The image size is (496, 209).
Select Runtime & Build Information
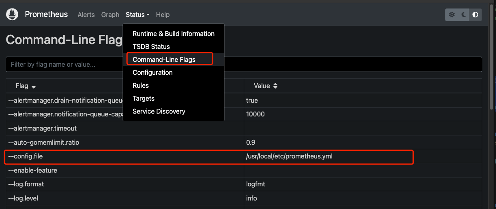tap(173, 34)
